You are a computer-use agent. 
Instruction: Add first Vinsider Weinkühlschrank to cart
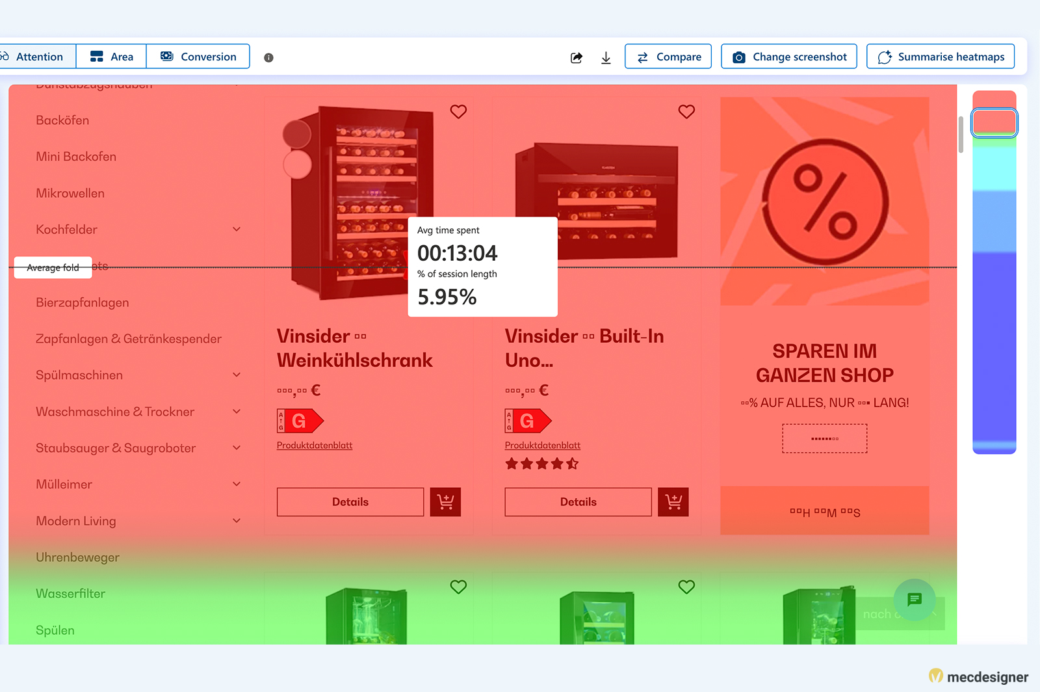[x=445, y=502]
